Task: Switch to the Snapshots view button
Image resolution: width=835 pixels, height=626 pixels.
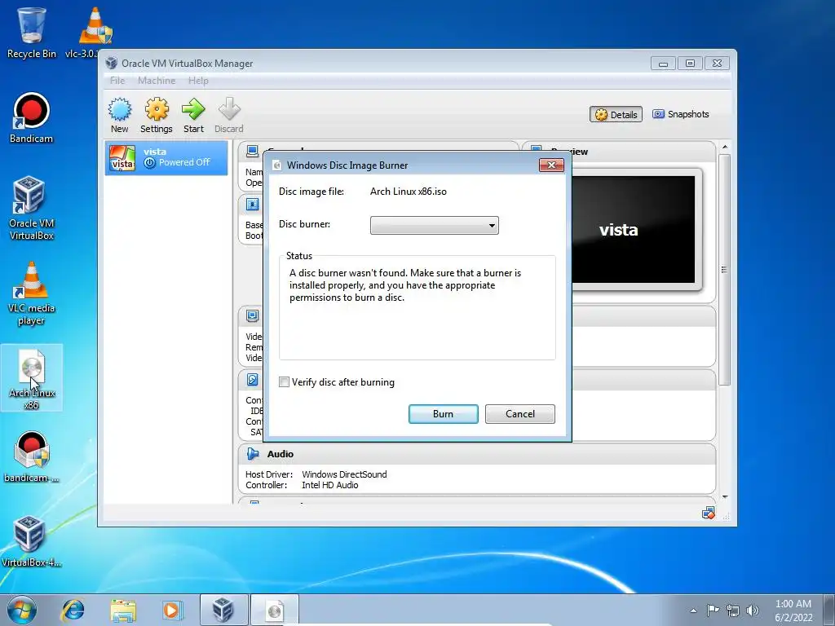Action: pyautogui.click(x=681, y=114)
